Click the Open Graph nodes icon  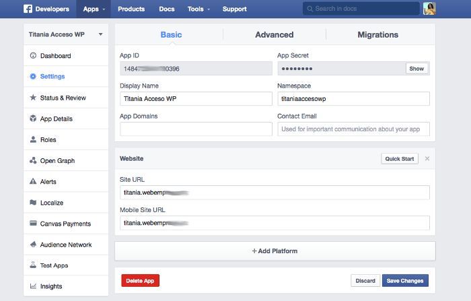tap(33, 160)
